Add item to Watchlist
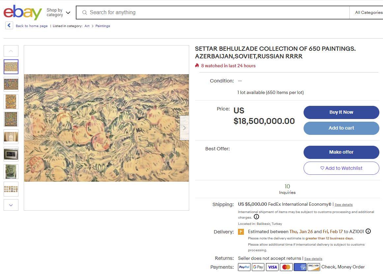 [x=341, y=168]
